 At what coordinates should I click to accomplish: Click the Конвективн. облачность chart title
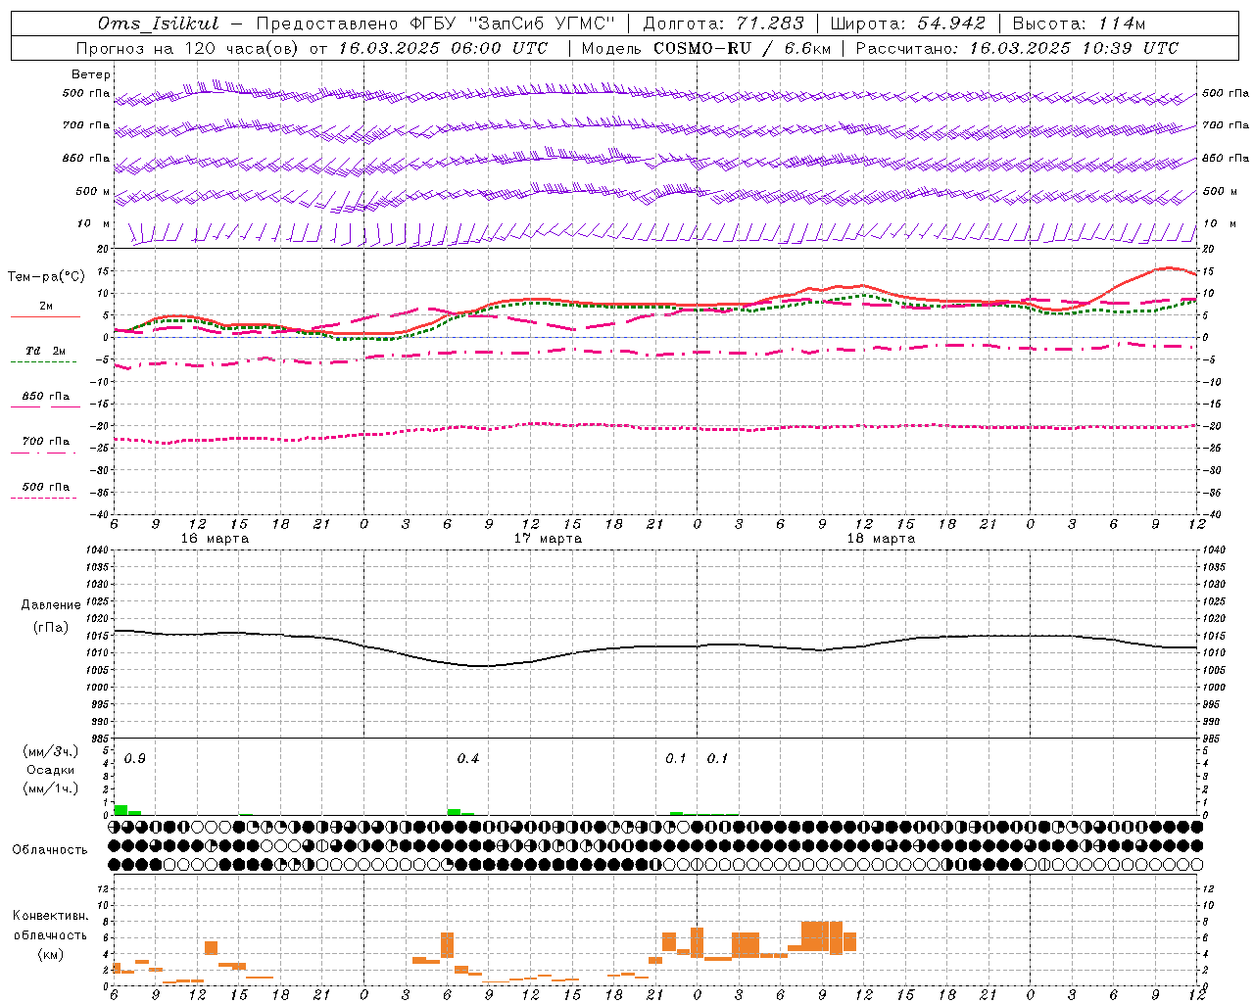50,926
